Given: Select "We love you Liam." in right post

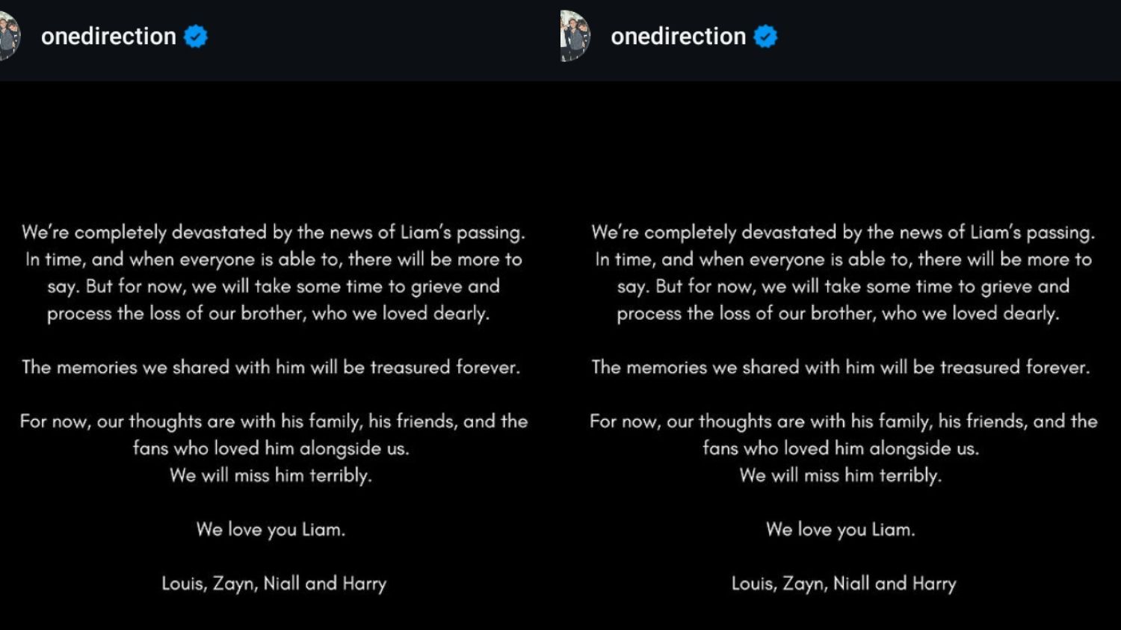Looking at the screenshot, I should 840,530.
